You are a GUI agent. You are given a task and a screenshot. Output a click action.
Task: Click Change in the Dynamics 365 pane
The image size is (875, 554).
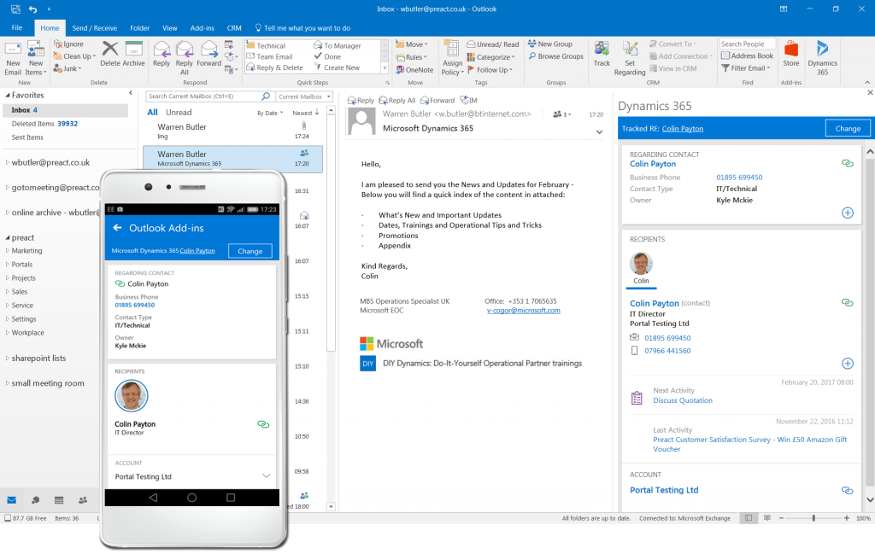pos(848,128)
